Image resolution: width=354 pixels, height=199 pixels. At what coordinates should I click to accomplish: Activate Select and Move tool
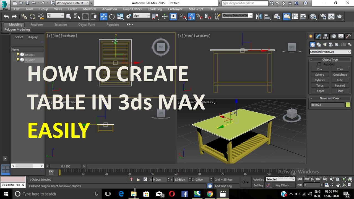point(103,17)
